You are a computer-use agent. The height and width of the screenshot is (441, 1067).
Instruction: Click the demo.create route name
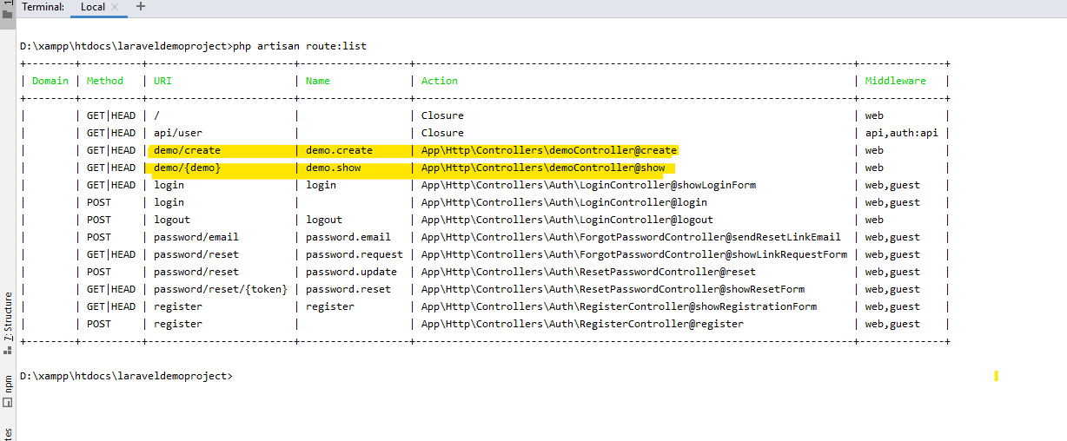click(x=339, y=150)
